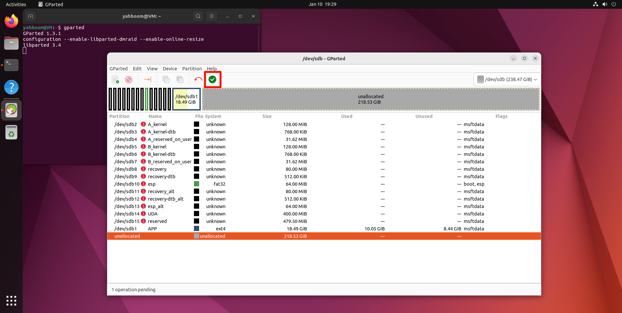The height and width of the screenshot is (313, 622).
Task: Open Firefox from the Ubuntu dock
Action: point(11,21)
